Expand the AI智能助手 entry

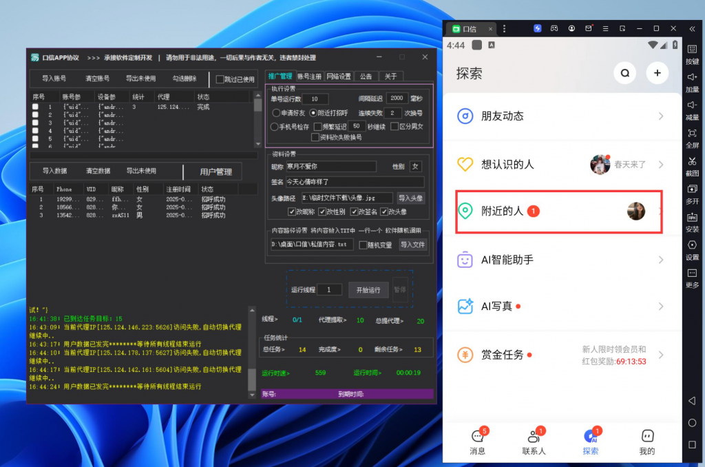point(559,260)
